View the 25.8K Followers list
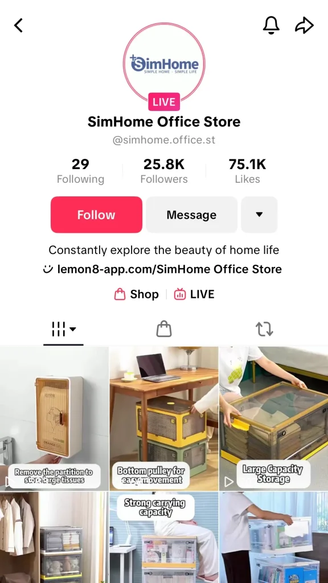328x583 pixels. (x=164, y=171)
